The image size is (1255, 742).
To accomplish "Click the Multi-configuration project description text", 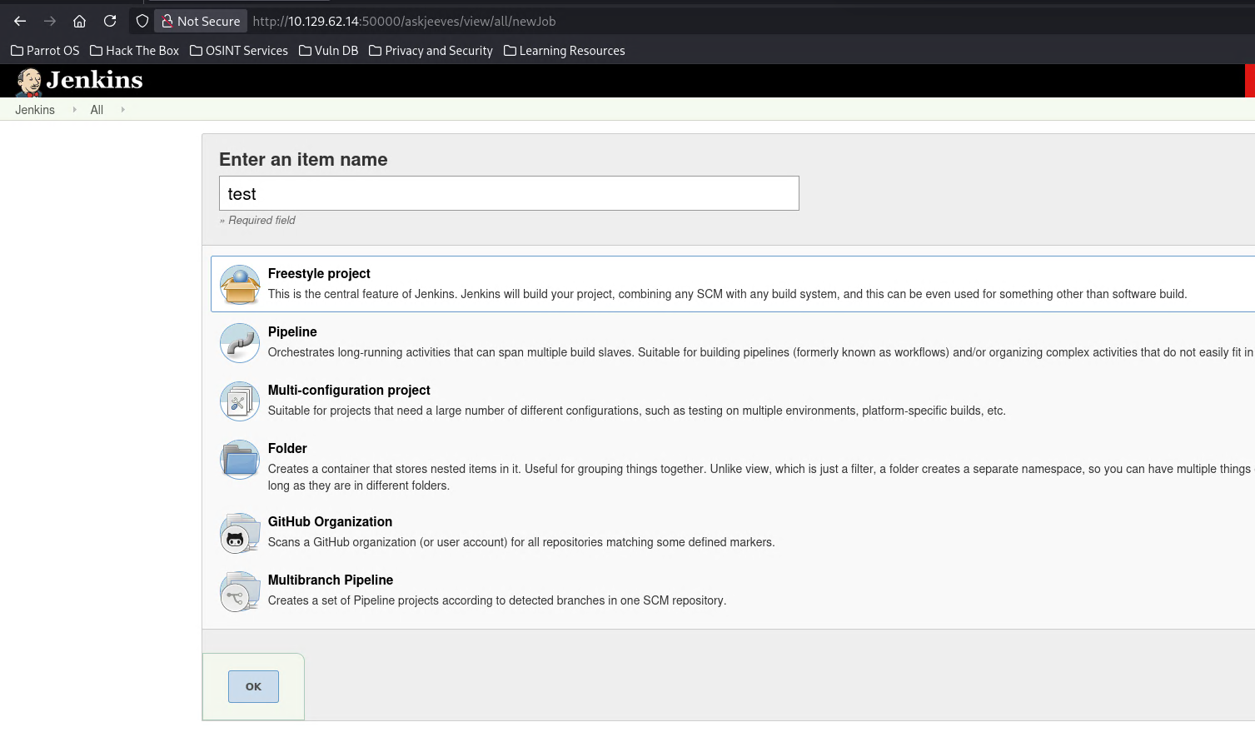I will 637,411.
